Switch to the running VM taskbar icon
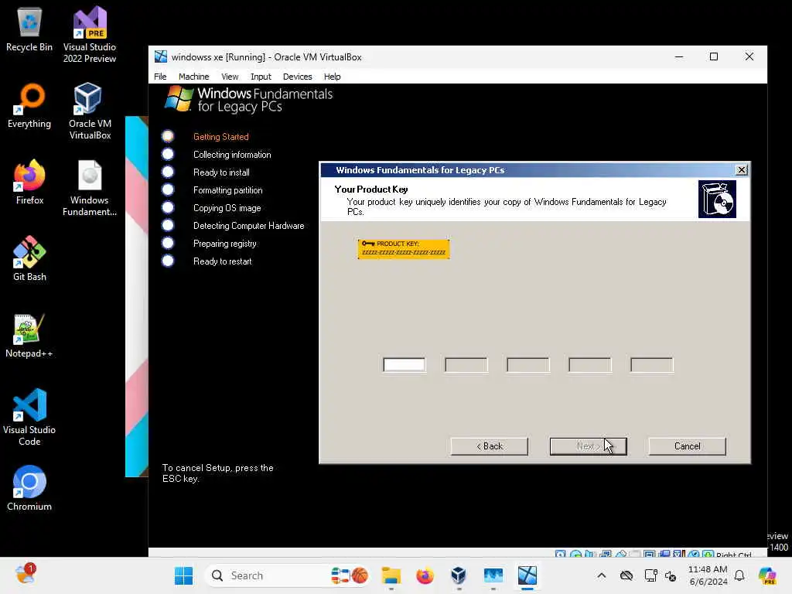The height and width of the screenshot is (594, 792). (x=527, y=575)
